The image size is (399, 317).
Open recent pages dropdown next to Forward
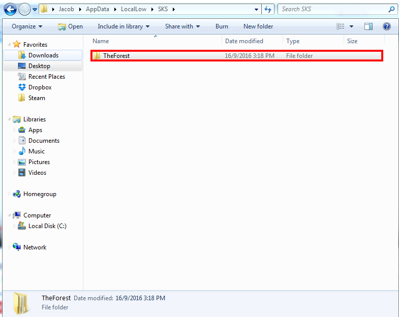tap(35, 10)
